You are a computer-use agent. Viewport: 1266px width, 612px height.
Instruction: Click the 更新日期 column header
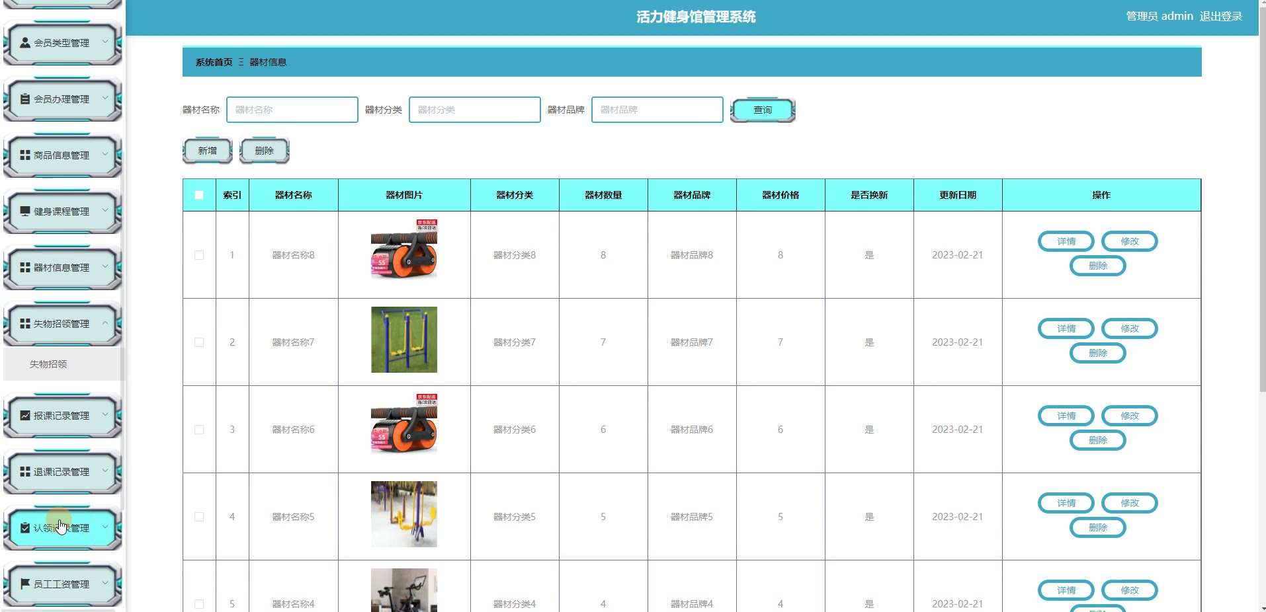[958, 195]
